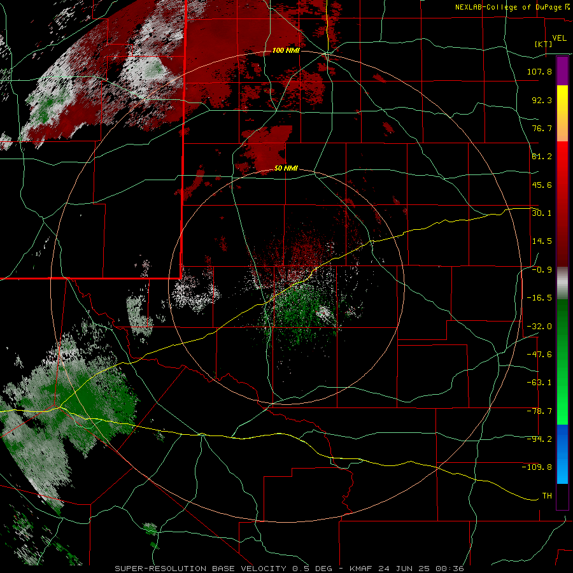573x573 pixels.
Task: Select the 45.6 velocity scale value
Action: [542, 185]
